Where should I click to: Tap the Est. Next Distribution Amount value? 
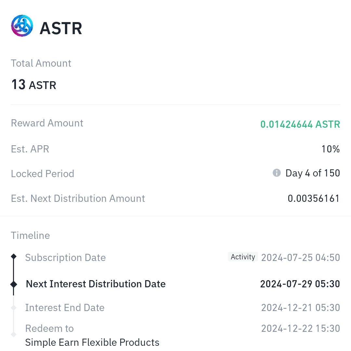tap(314, 198)
